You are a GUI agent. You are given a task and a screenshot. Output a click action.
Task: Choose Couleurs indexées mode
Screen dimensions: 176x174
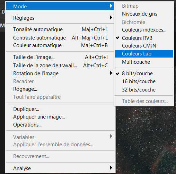click(144, 30)
